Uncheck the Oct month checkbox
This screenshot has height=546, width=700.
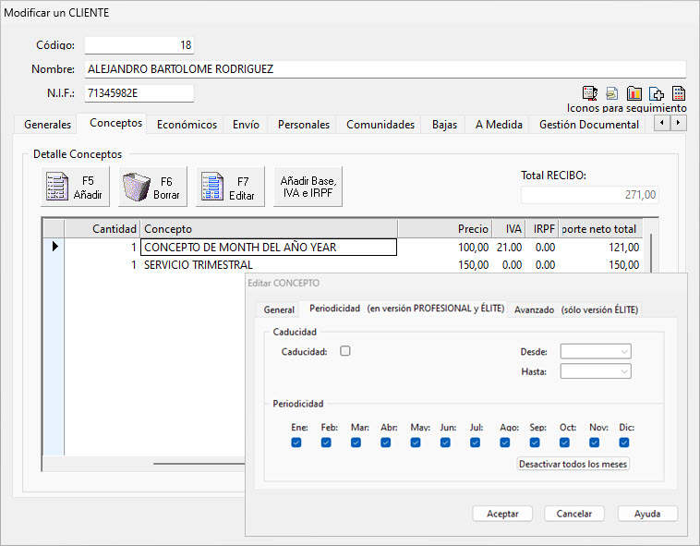(564, 443)
